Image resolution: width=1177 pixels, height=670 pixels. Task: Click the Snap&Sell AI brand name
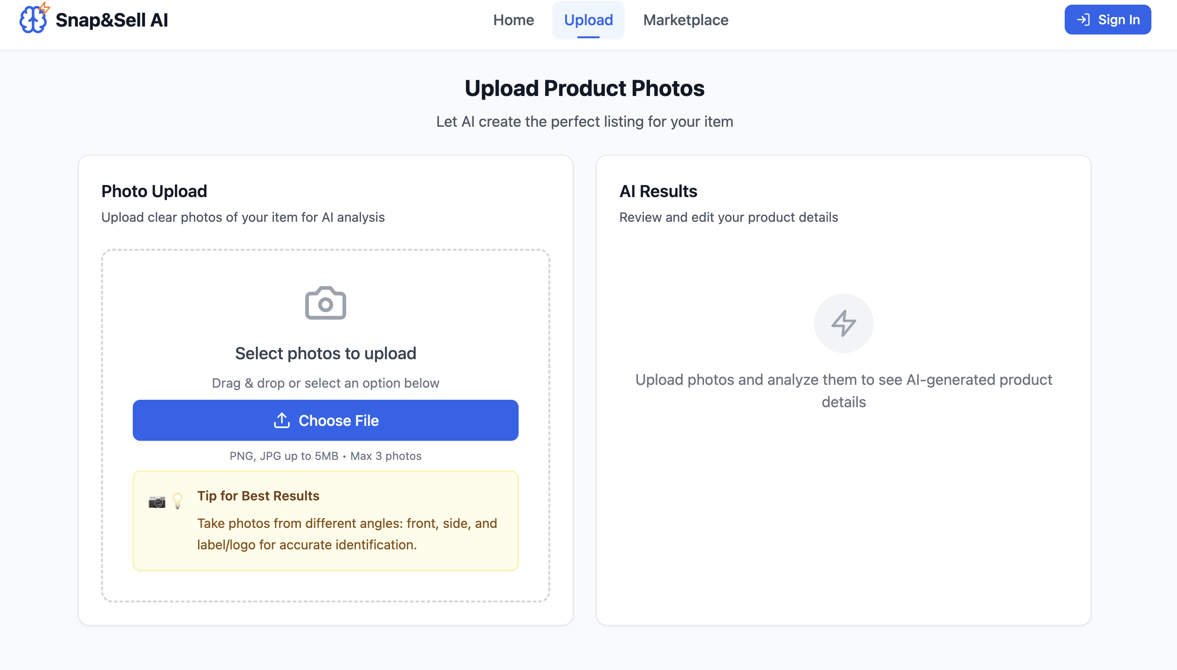click(x=111, y=20)
